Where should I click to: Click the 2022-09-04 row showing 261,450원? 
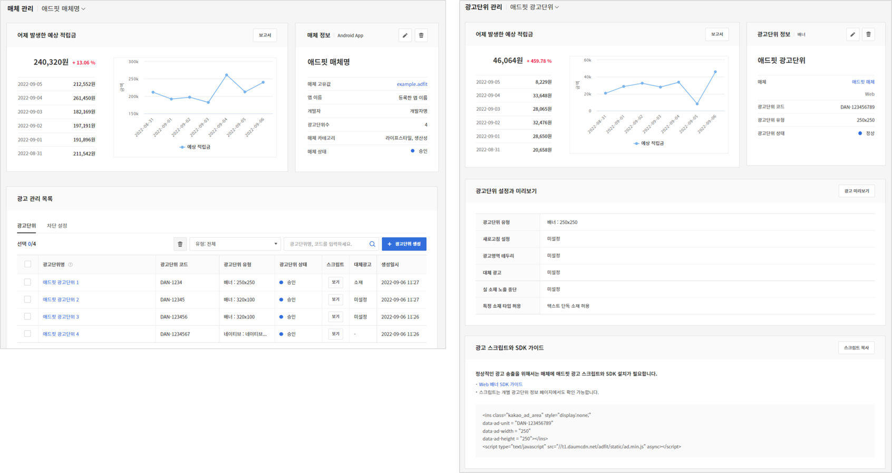coord(56,98)
